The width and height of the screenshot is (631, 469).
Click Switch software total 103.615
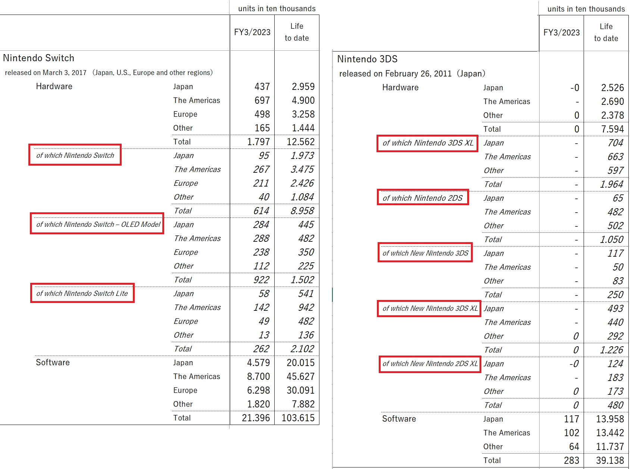[x=298, y=418]
